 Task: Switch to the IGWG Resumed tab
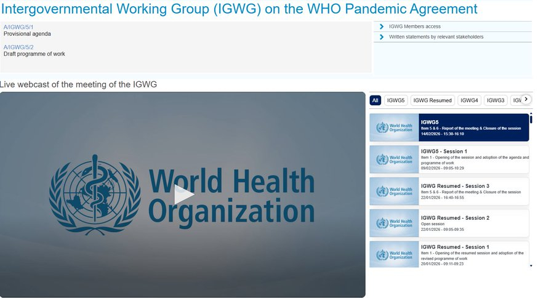click(x=432, y=100)
